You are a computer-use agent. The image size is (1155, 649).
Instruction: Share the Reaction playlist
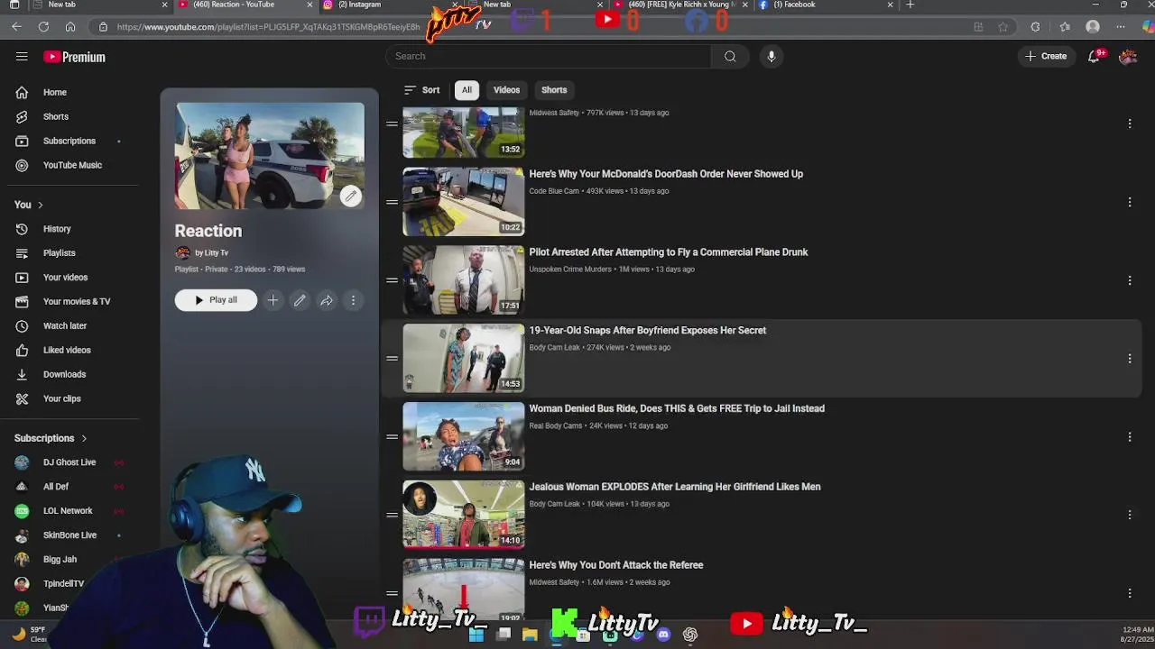click(327, 300)
